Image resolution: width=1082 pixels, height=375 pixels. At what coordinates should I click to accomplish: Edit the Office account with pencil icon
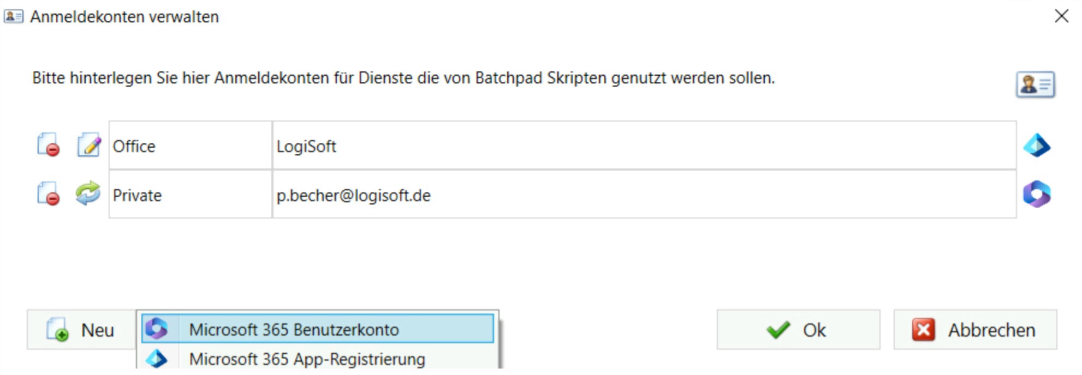[x=88, y=146]
